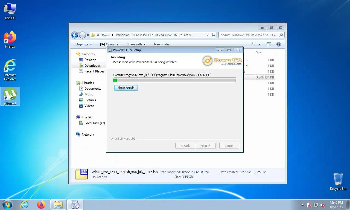The image size is (350, 210).
Task: Open Explorer help icon
Action: tap(279, 44)
